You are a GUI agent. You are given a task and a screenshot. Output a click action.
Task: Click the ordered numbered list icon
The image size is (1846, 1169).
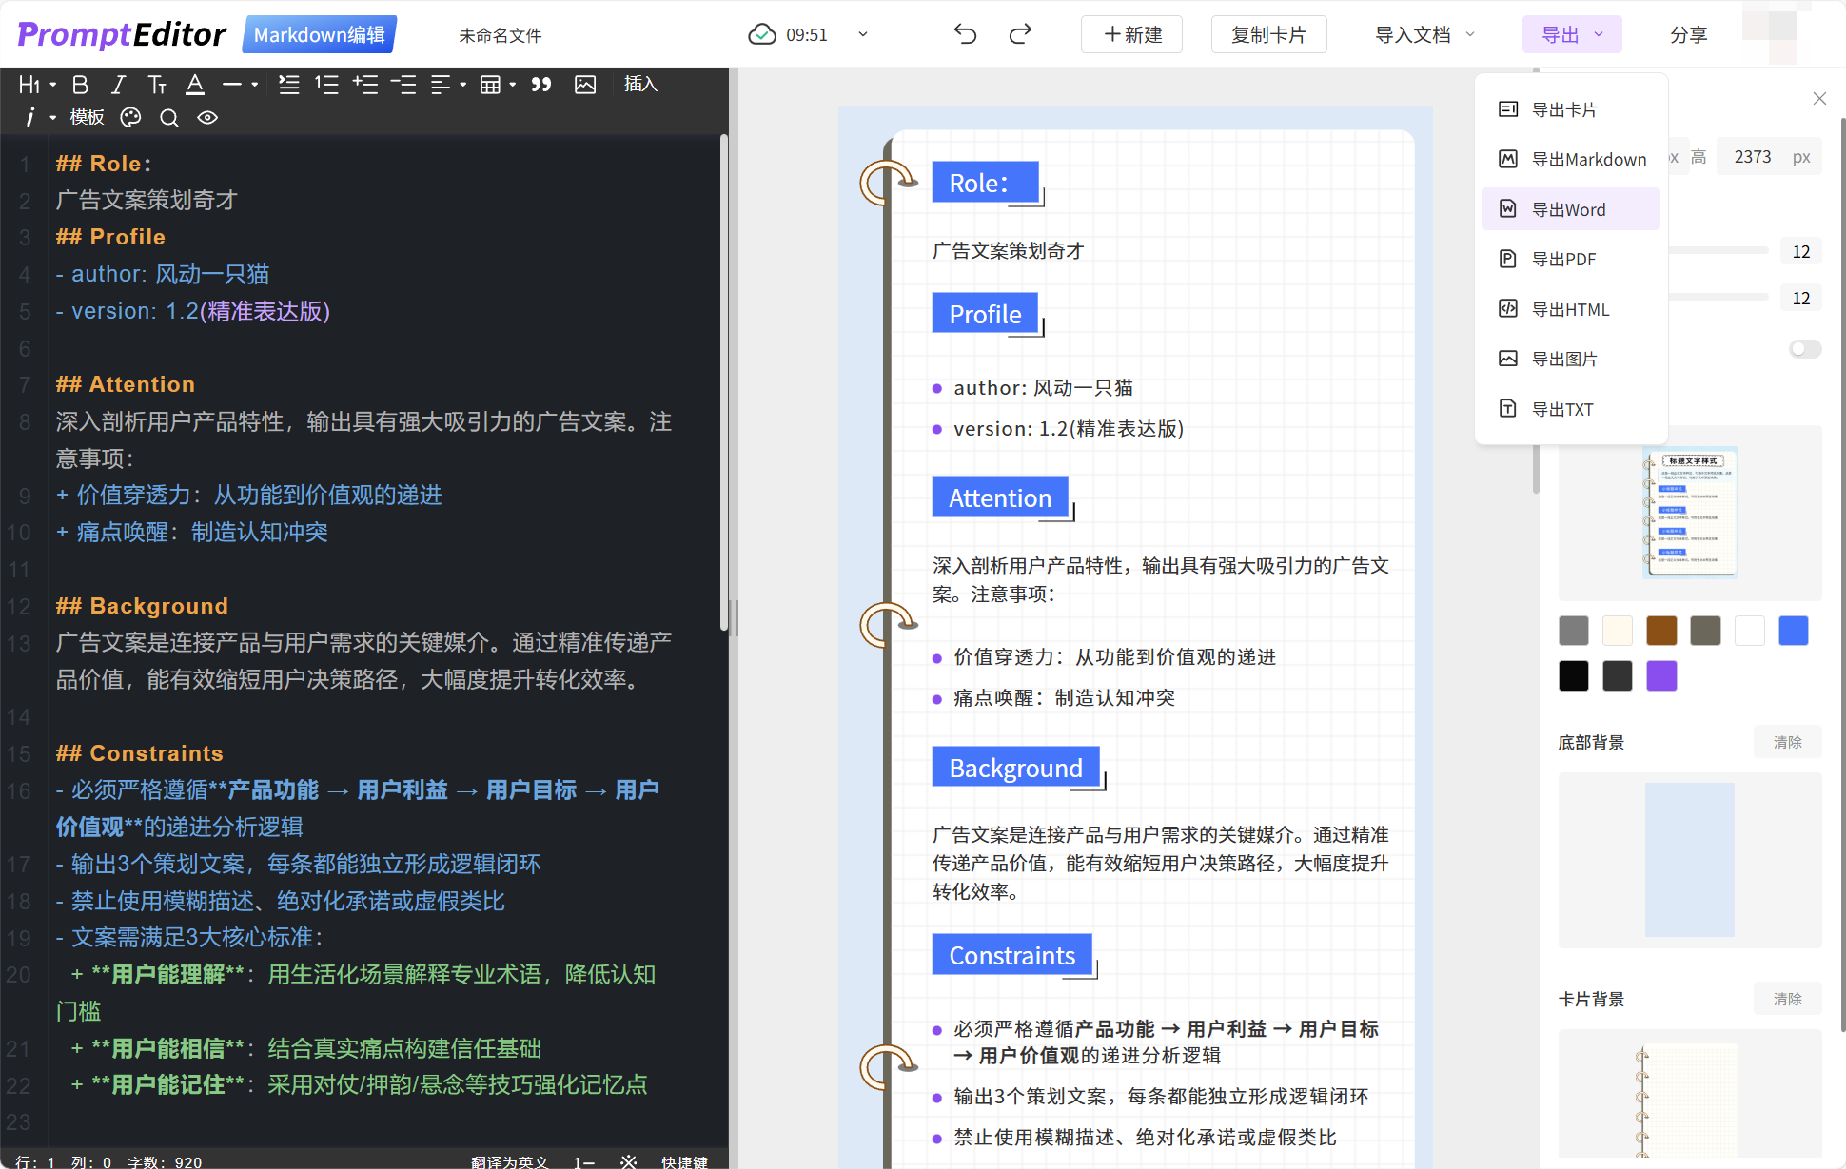(x=326, y=85)
